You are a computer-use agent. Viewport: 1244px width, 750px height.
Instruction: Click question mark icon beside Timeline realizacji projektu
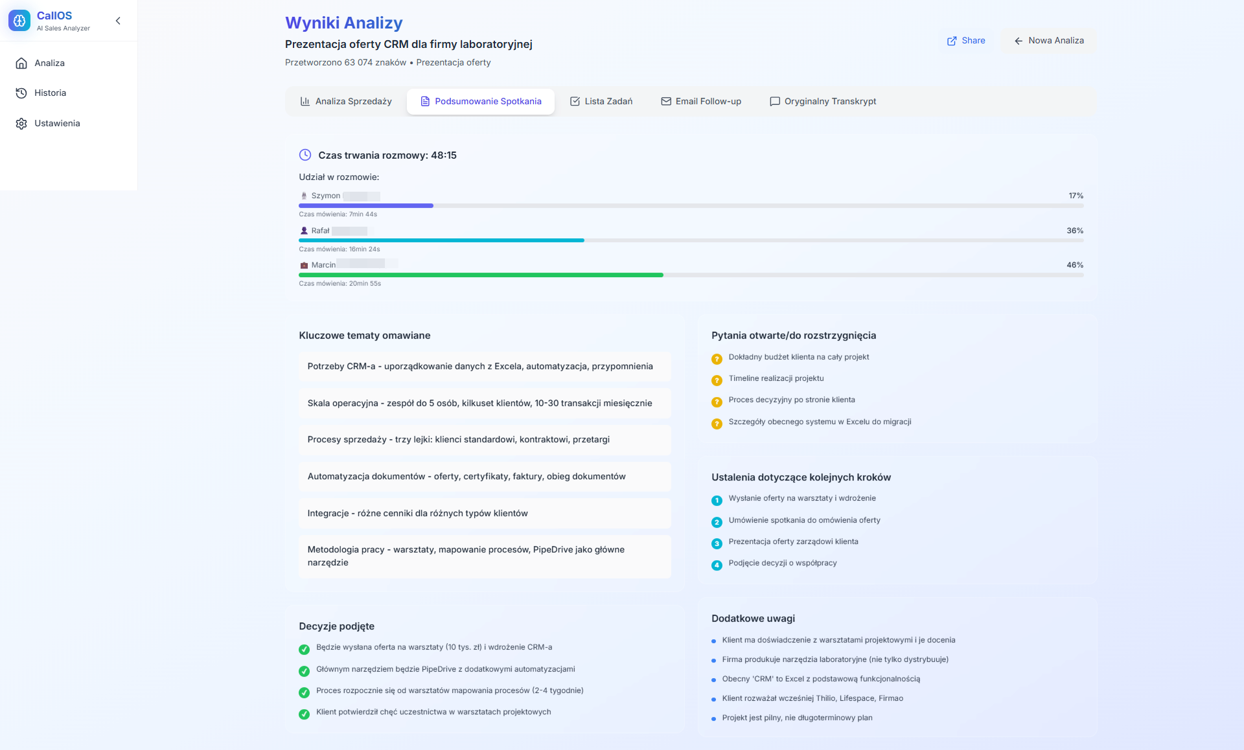pos(717,380)
